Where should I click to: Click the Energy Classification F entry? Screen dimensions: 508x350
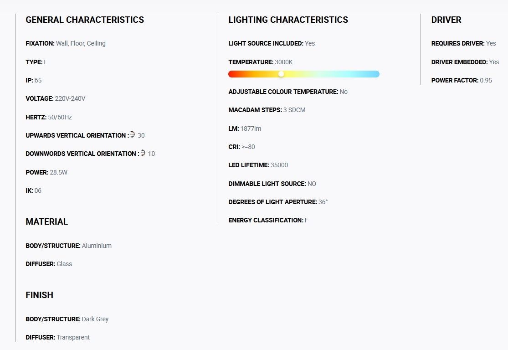point(268,220)
